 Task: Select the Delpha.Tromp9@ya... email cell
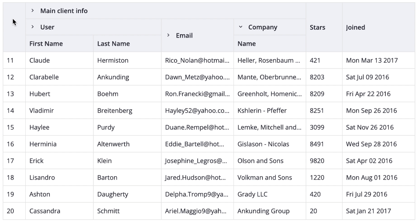[198, 194]
